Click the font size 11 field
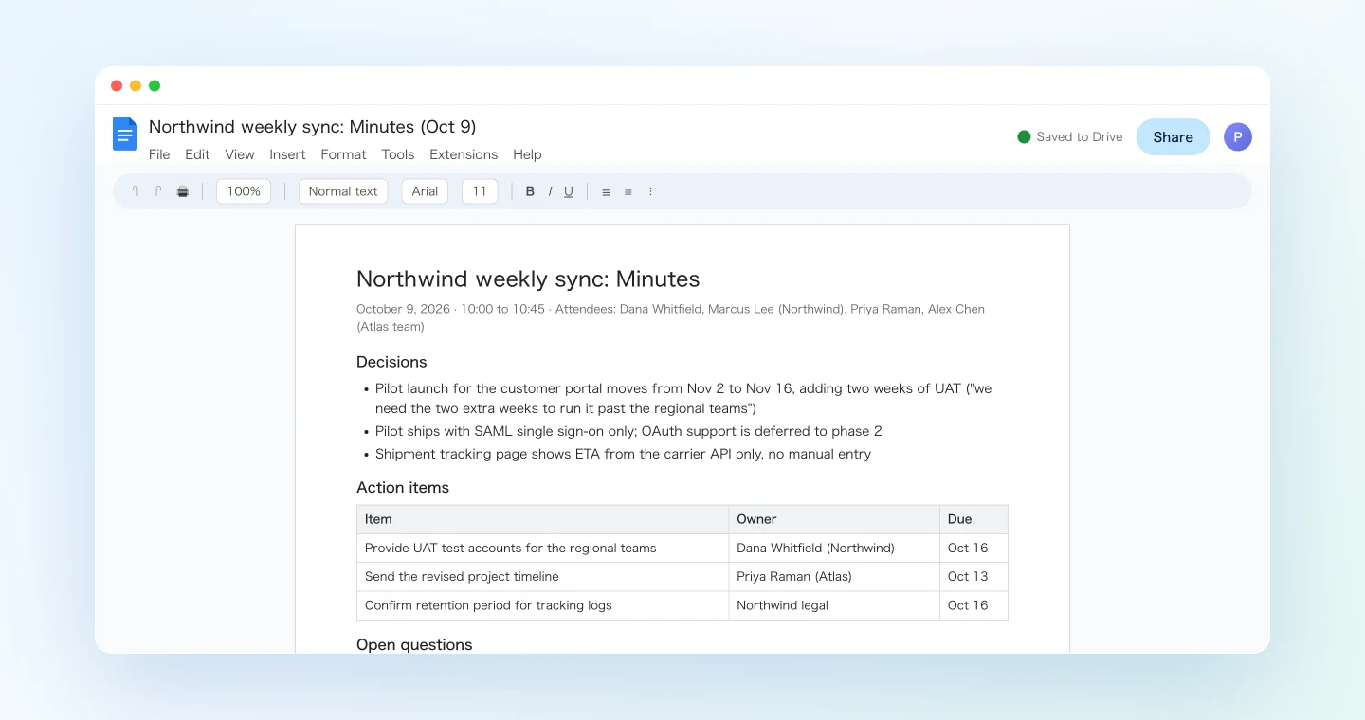1365x720 pixels. pos(480,191)
